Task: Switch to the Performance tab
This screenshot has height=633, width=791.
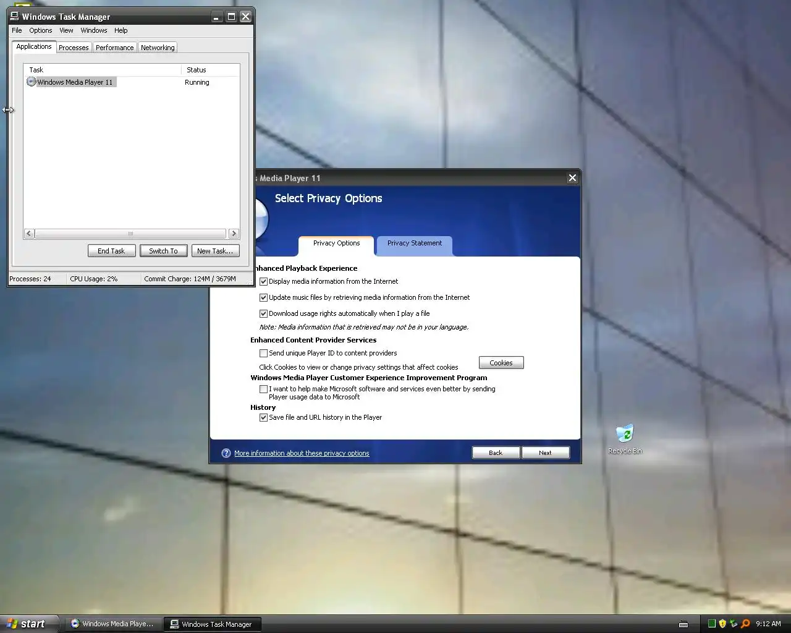Action: [x=114, y=48]
